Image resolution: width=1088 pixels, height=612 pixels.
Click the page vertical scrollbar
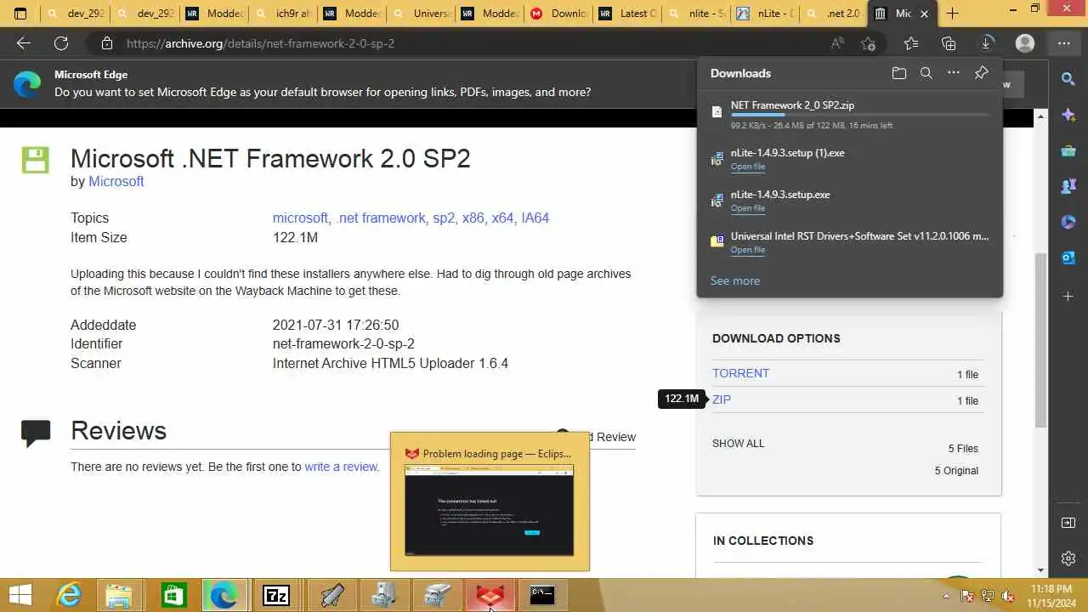tap(1040, 340)
